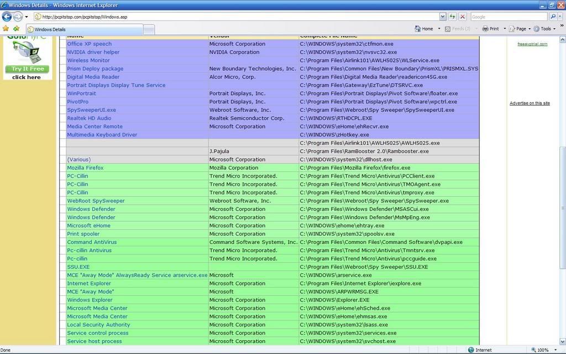Screen dimensions: 566x354
Task: Open the Favorites Center star
Action: click(x=6, y=29)
